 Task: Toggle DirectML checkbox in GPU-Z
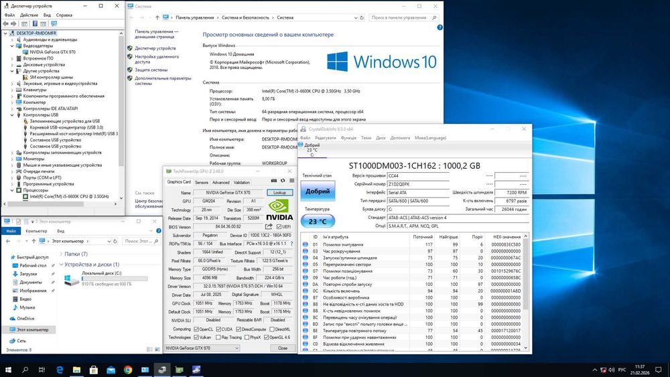tap(272, 329)
